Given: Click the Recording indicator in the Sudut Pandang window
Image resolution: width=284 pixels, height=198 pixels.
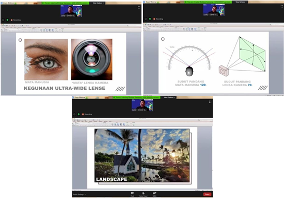Looking at the screenshot, I should [159, 19].
